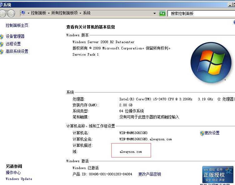
Task: Select 所有控制面板项 breadcrumb segment
Action: tap(64, 13)
